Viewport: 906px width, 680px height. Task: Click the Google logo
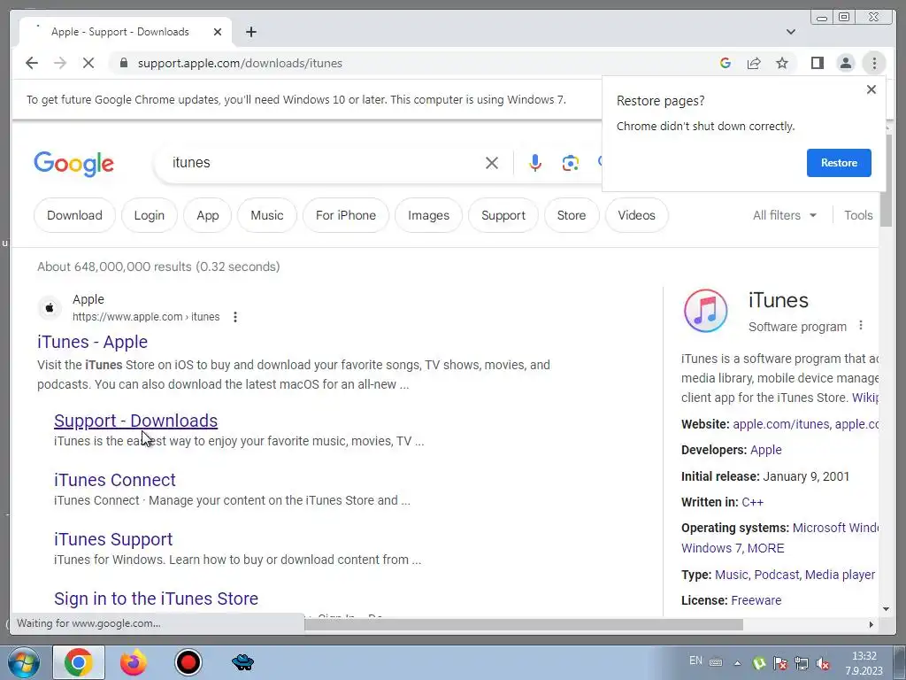[74, 164]
